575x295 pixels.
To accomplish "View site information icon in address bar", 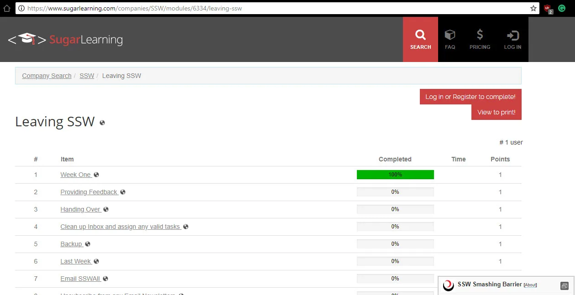I will pyautogui.click(x=21, y=8).
